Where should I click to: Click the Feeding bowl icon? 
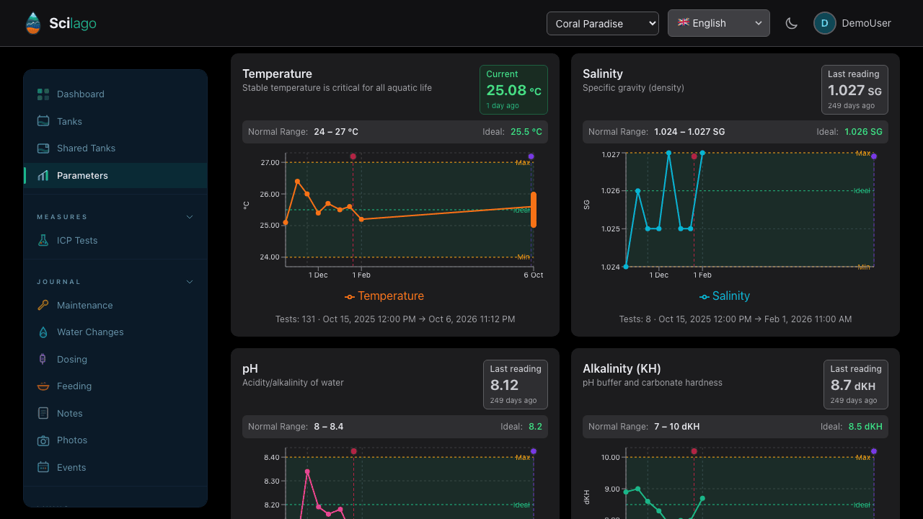coord(43,386)
